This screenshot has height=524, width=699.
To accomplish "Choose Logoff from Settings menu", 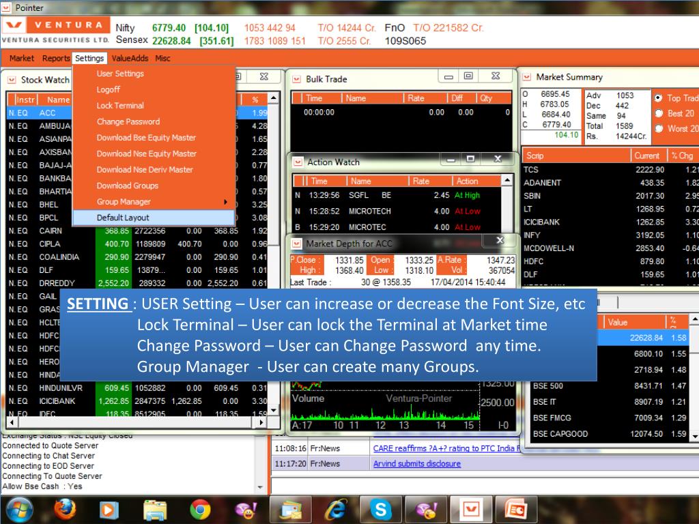I will click(154, 89).
